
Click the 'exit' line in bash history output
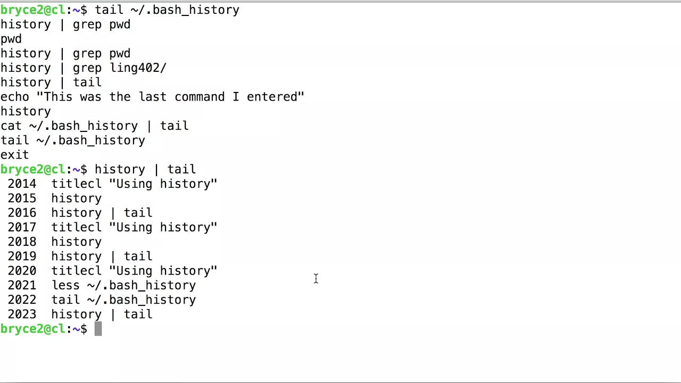[15, 155]
